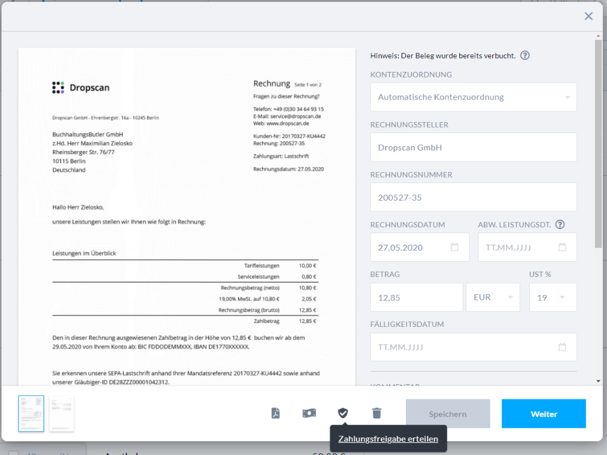Click help icon next to booking hint
The height and width of the screenshot is (455, 607).
(x=525, y=56)
